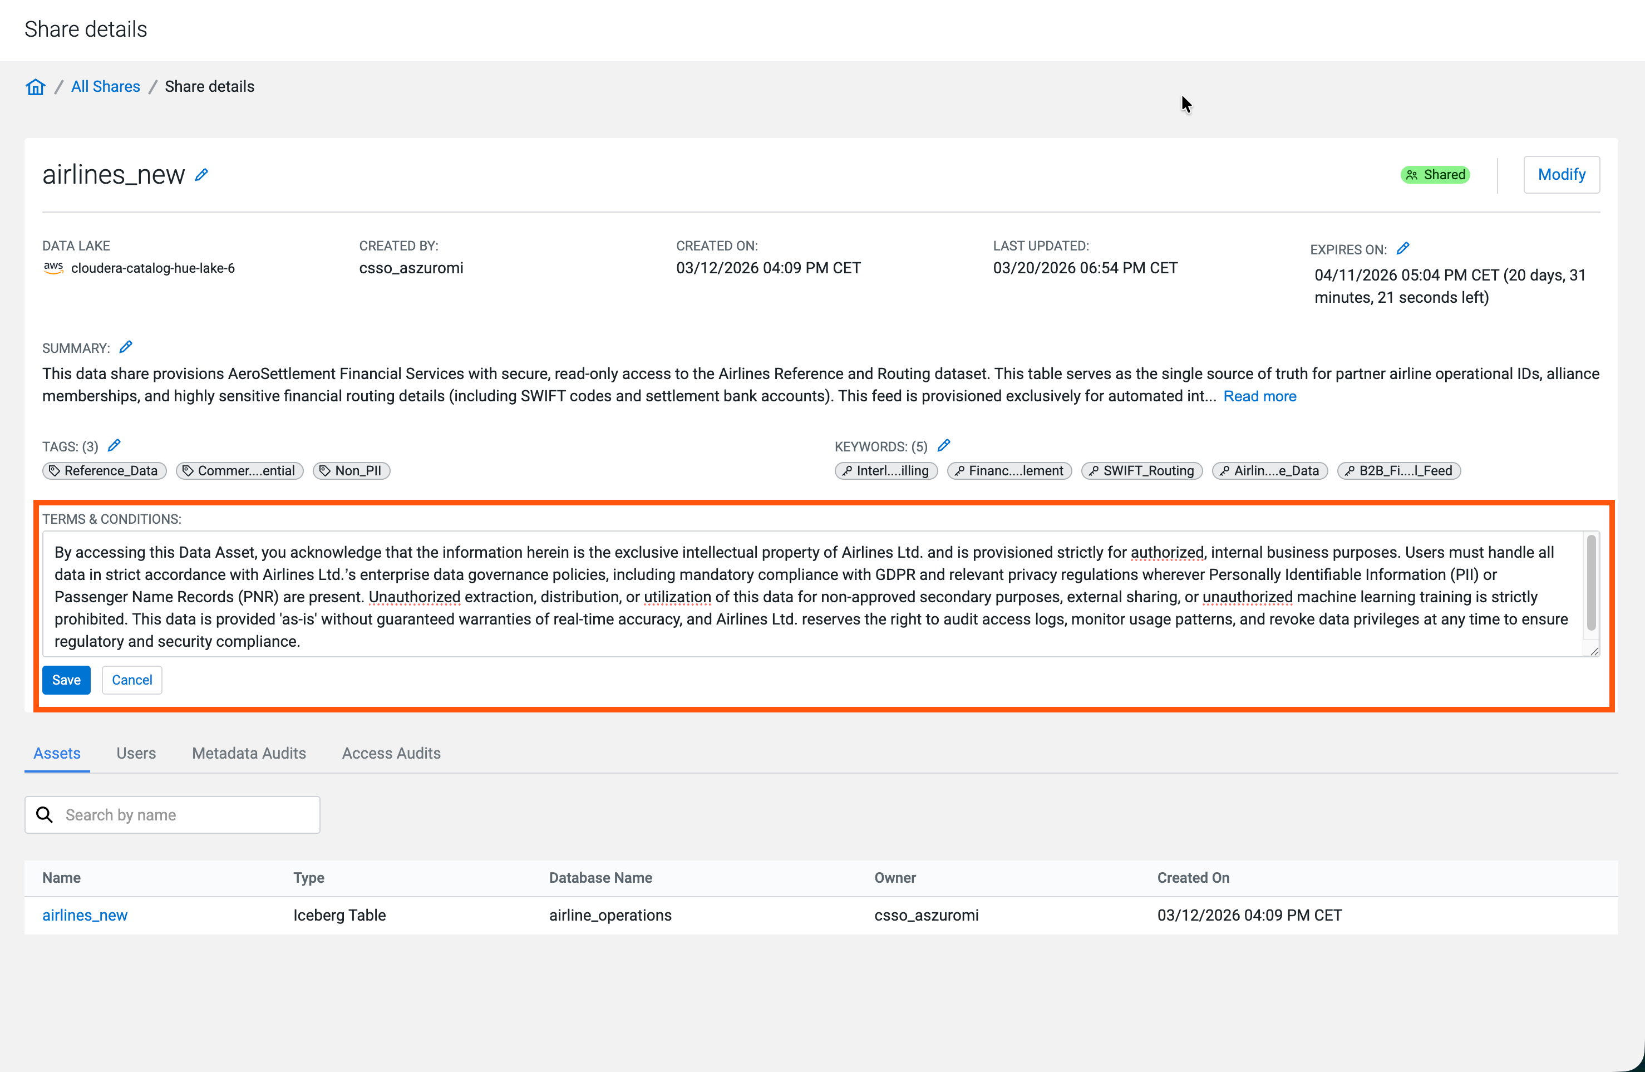Expand summary with Read more
This screenshot has height=1072, width=1645.
pyautogui.click(x=1259, y=396)
